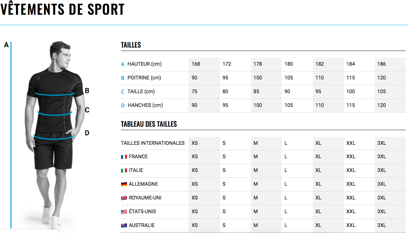Click the blue letter B beside POITRINE
This screenshot has width=408, height=233.
pos(123,78)
